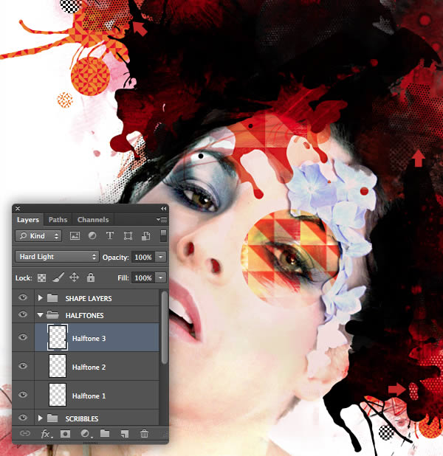Open the Kind filter dropdown

(38, 236)
